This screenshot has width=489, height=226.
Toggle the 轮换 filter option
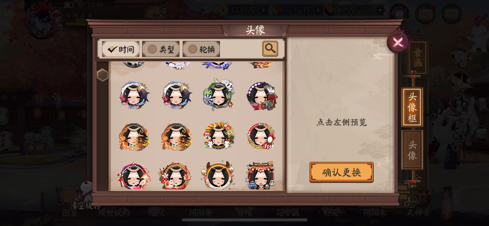(201, 49)
